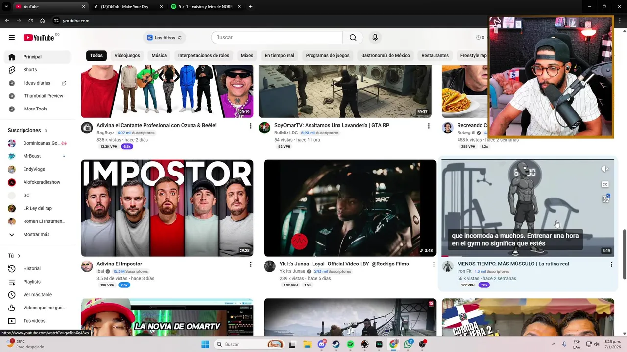Reload the page in the browser
The height and width of the screenshot is (352, 627).
[30, 21]
